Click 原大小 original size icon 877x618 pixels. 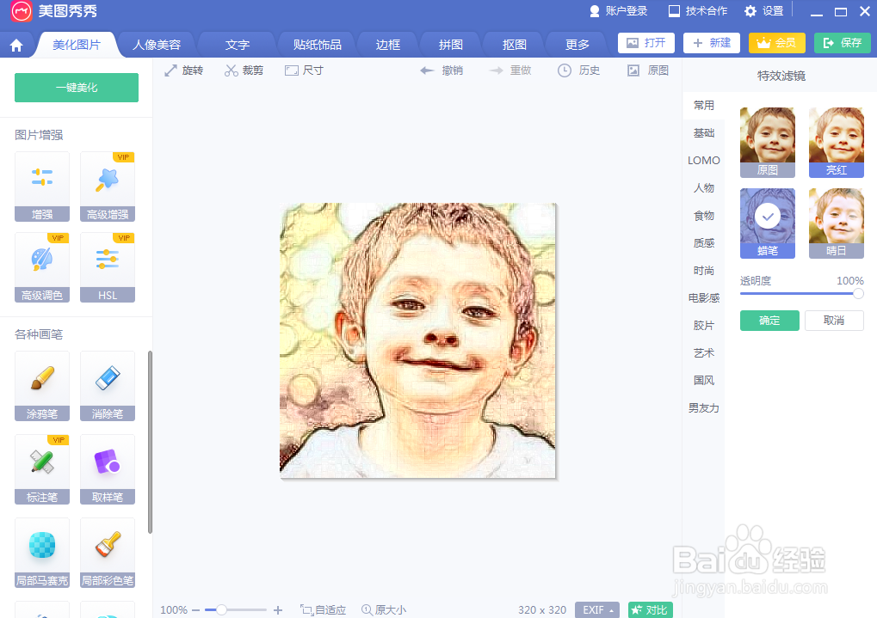coord(384,610)
